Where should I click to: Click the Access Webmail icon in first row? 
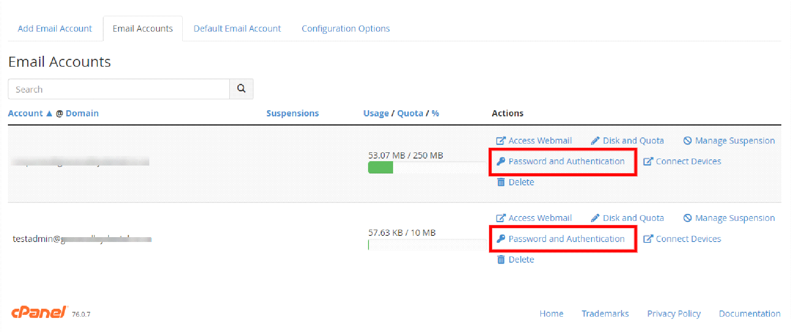[501, 141]
